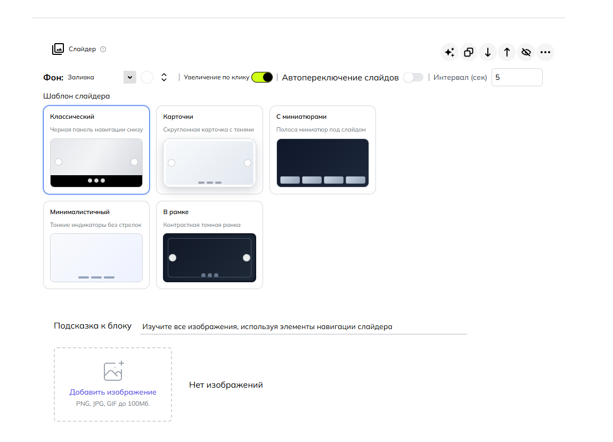Open the three-dots more options menu
The image size is (613, 442).
(545, 52)
